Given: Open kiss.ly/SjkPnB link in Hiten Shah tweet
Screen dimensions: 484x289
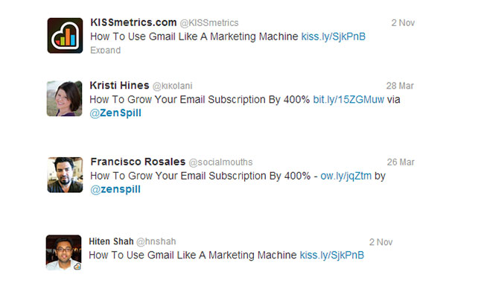Looking at the screenshot, I should point(332,255).
